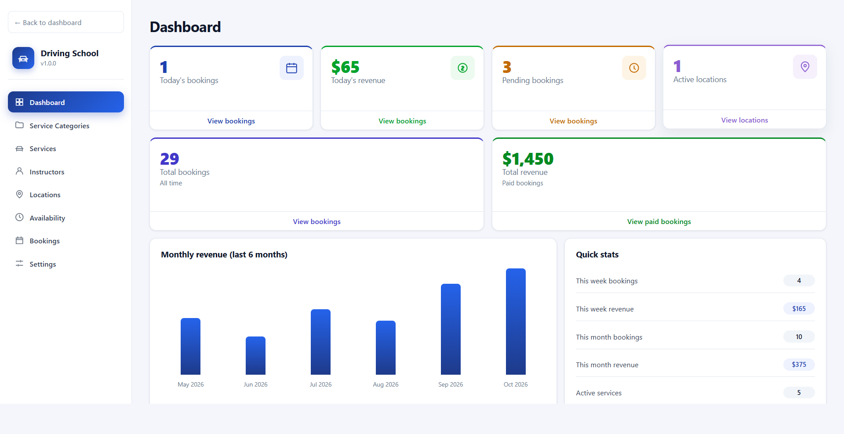
Task: Click the Active services value 5
Action: point(799,392)
